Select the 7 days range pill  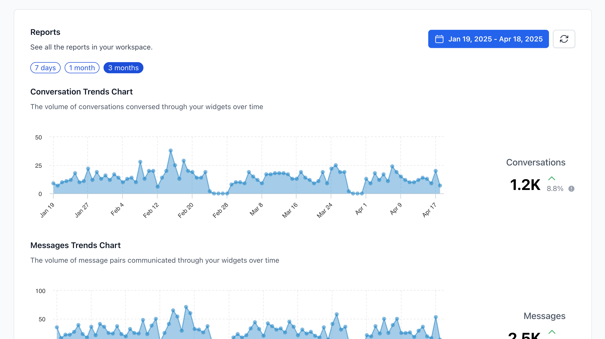[x=45, y=68]
